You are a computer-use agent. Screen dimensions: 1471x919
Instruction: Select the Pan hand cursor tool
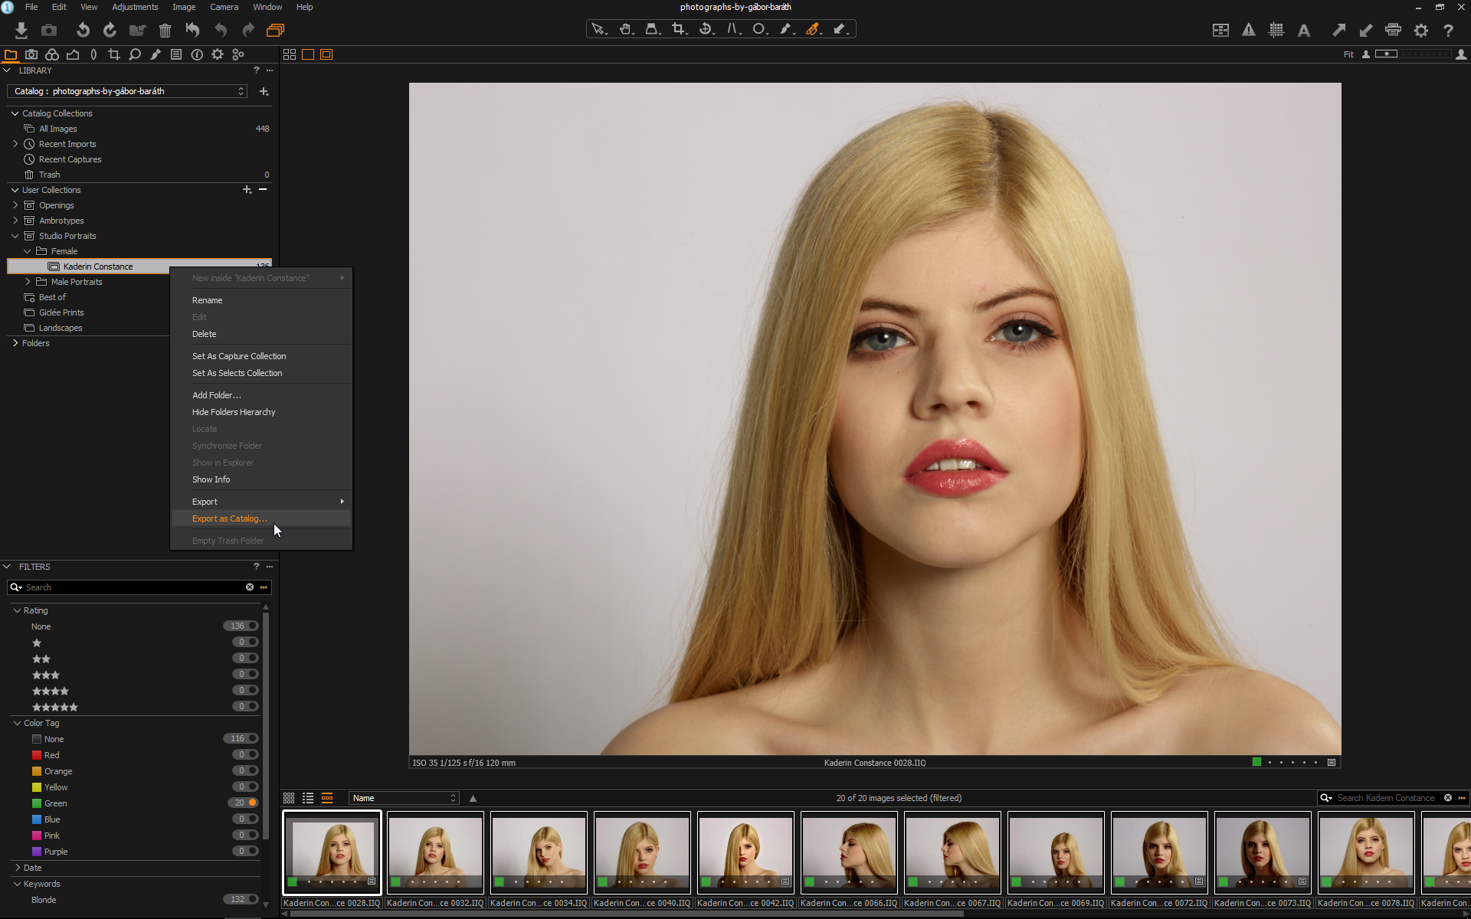tap(625, 29)
